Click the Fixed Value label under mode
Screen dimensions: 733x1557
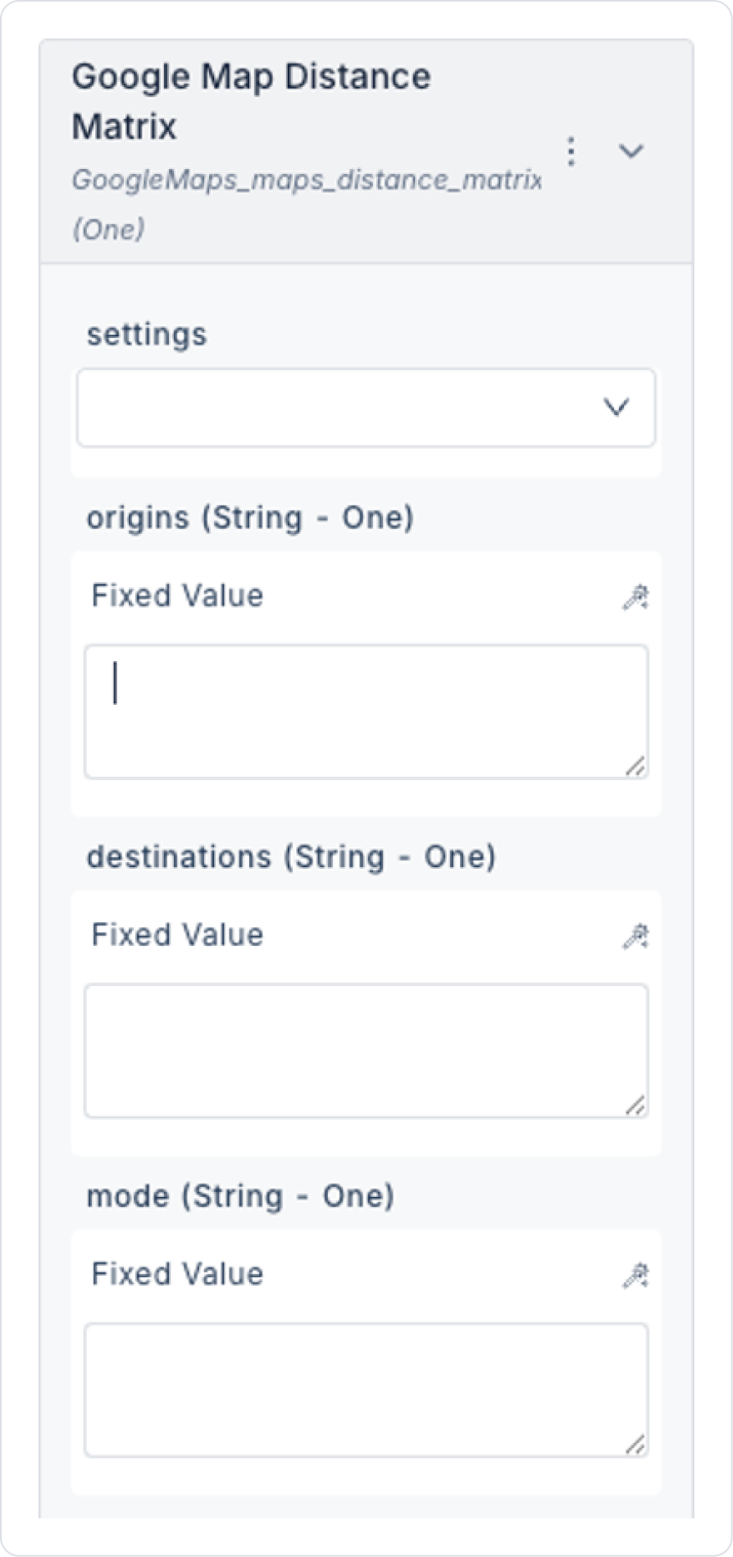(177, 1274)
